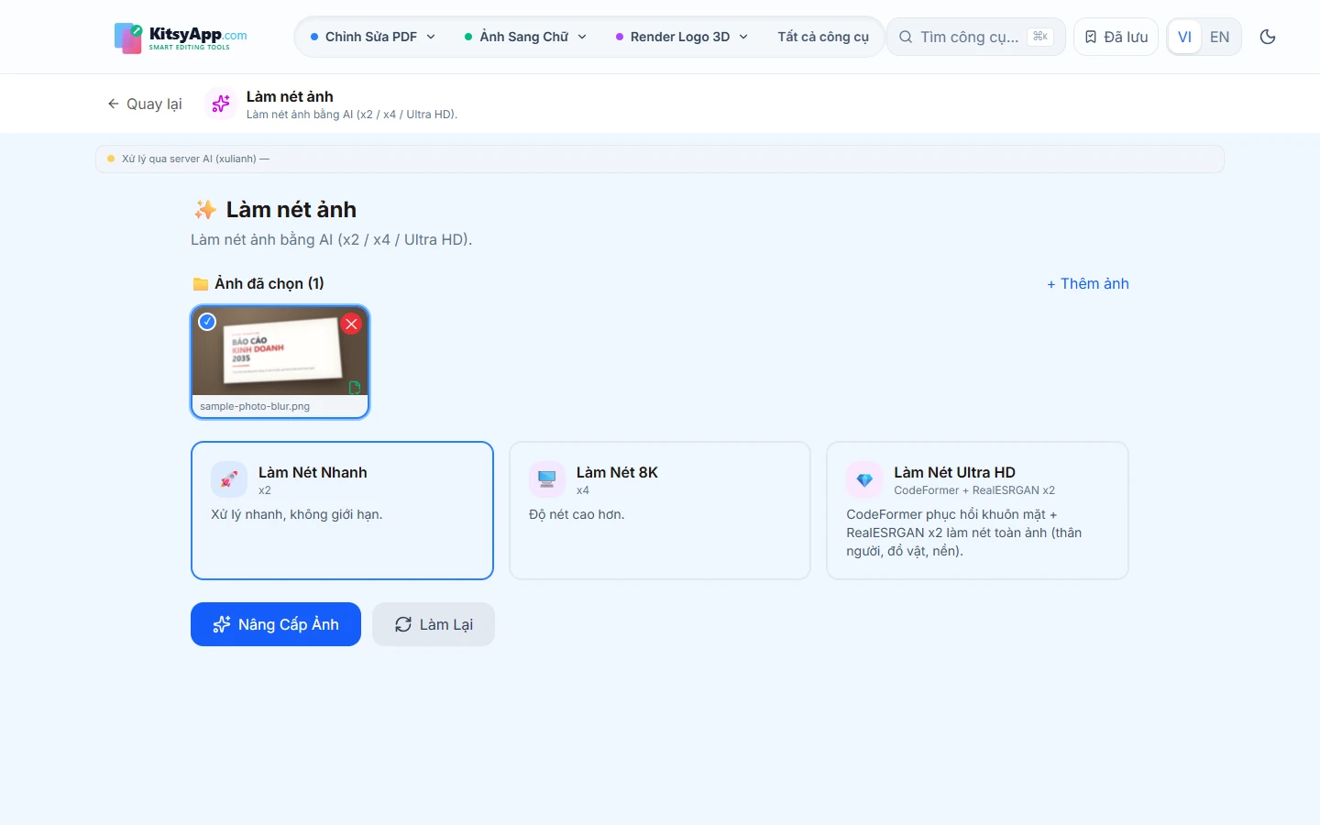Click the back arrow icon next to Quay lại
The height and width of the screenshot is (825, 1320).
click(x=114, y=104)
